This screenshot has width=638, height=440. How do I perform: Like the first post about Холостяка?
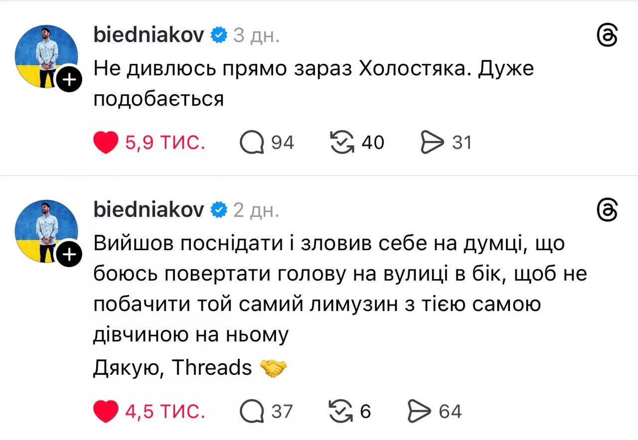(106, 143)
